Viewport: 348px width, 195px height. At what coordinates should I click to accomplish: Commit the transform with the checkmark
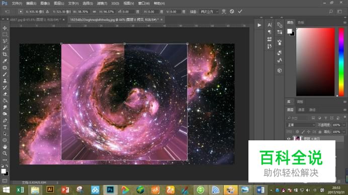coord(240,12)
